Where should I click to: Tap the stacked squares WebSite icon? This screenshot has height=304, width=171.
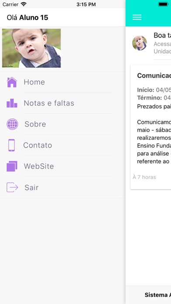coord(12,166)
